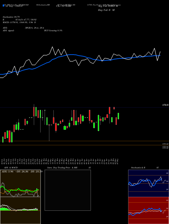Click the 'SI 14/3: 47.77 / 50.92' reading

(26, 20)
